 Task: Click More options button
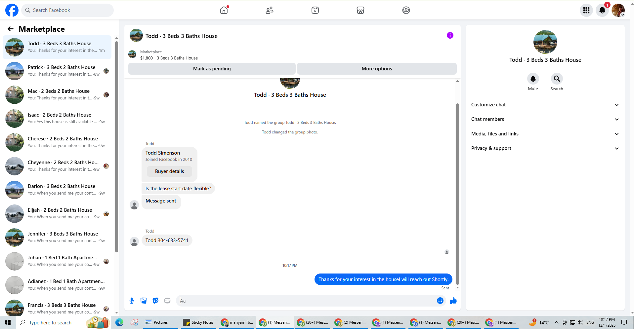click(x=377, y=69)
